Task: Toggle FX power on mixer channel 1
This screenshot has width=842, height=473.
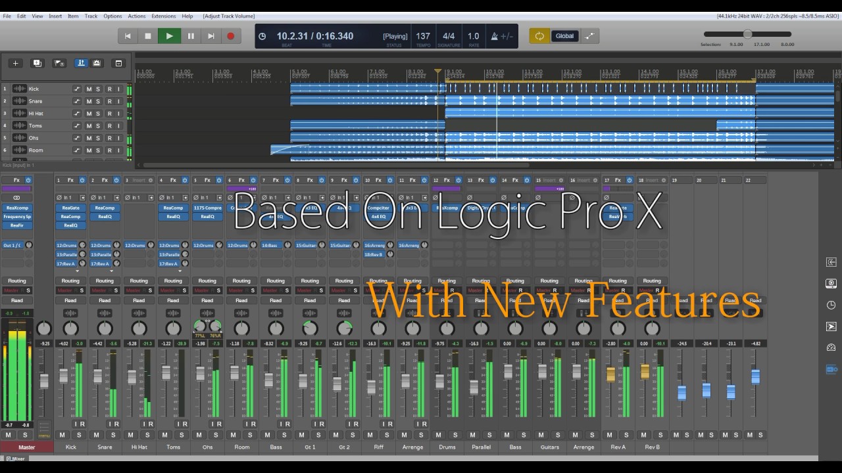Action: (x=82, y=180)
